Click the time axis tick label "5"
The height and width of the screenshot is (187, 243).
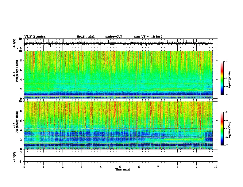coord(120,167)
